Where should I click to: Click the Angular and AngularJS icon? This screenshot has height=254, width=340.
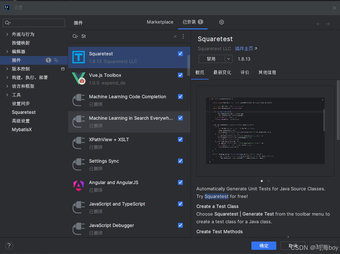(x=79, y=186)
